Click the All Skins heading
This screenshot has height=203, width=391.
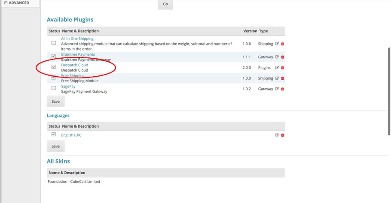[58, 161]
